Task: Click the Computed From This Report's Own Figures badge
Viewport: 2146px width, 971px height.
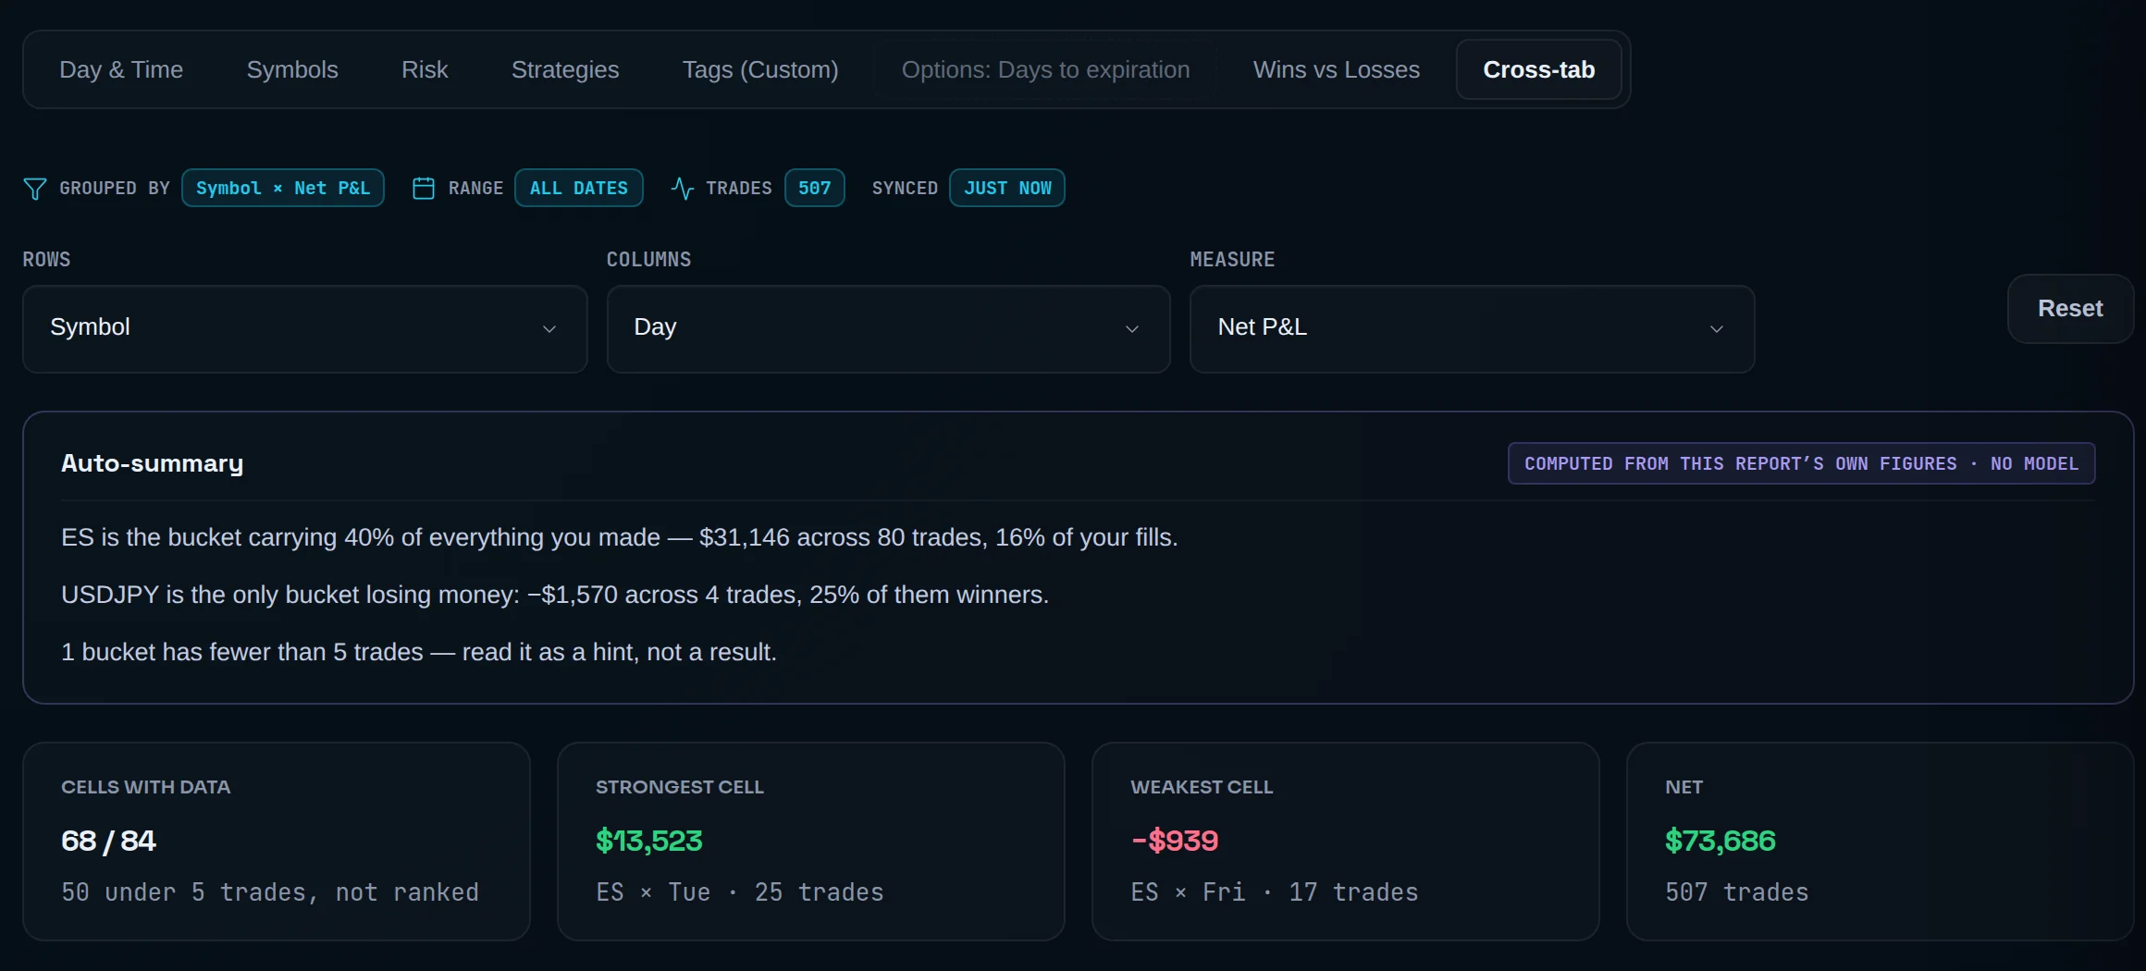Action: click(x=1801, y=463)
